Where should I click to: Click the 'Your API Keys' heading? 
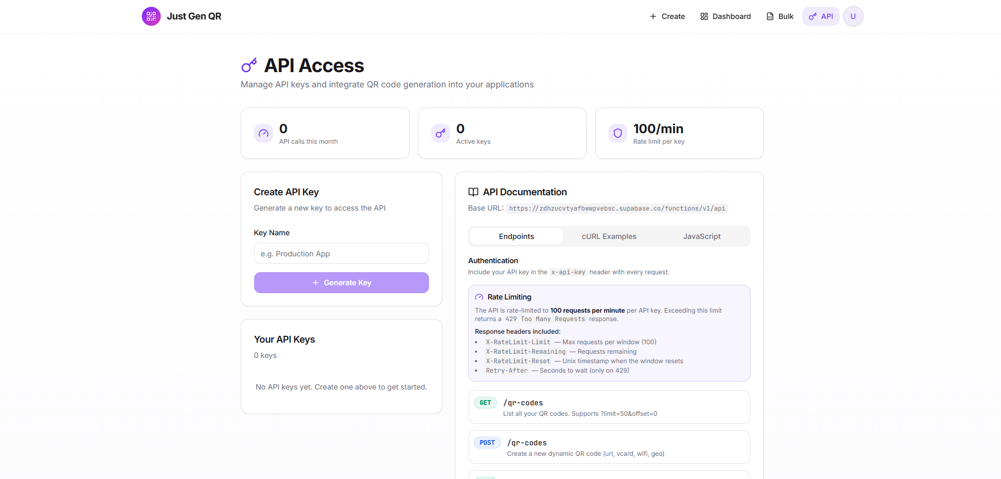tap(285, 340)
